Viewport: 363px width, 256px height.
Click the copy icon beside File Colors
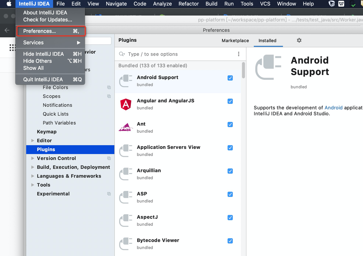coord(109,88)
